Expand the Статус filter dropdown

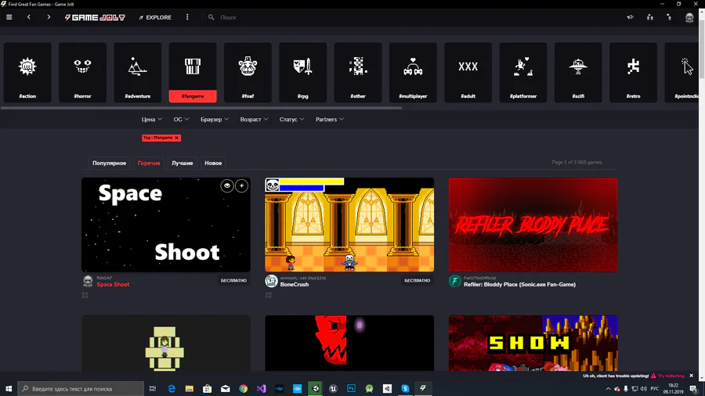pos(291,119)
